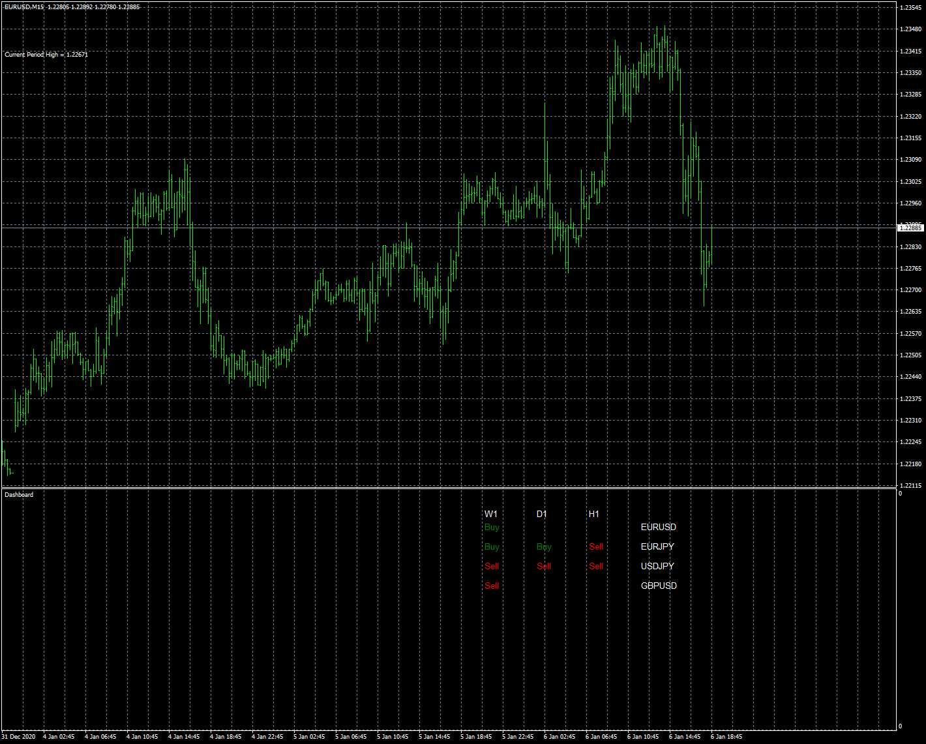Image resolution: width=926 pixels, height=744 pixels.
Task: Select the W1 column header
Action: click(x=491, y=514)
